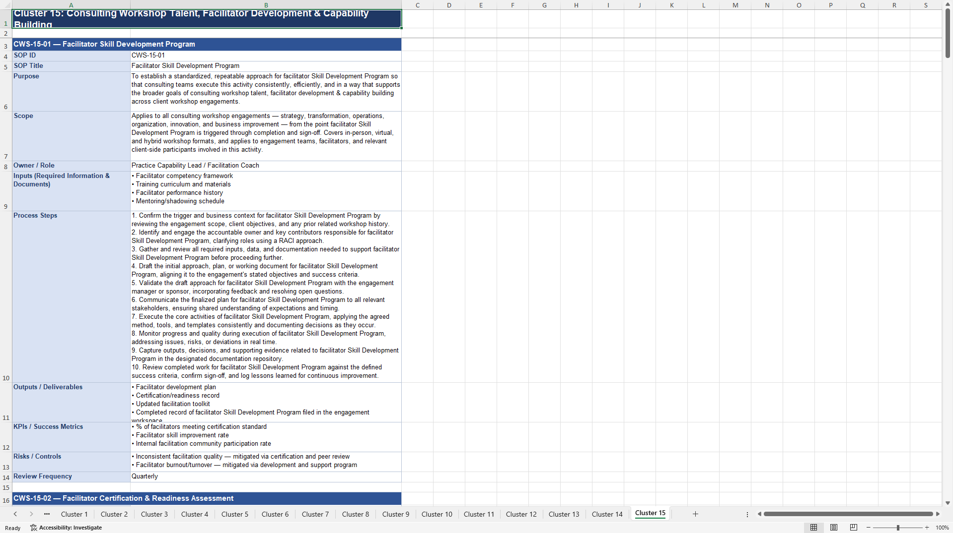
Task: Click the vertical scrollbar thumb
Action: point(948,33)
